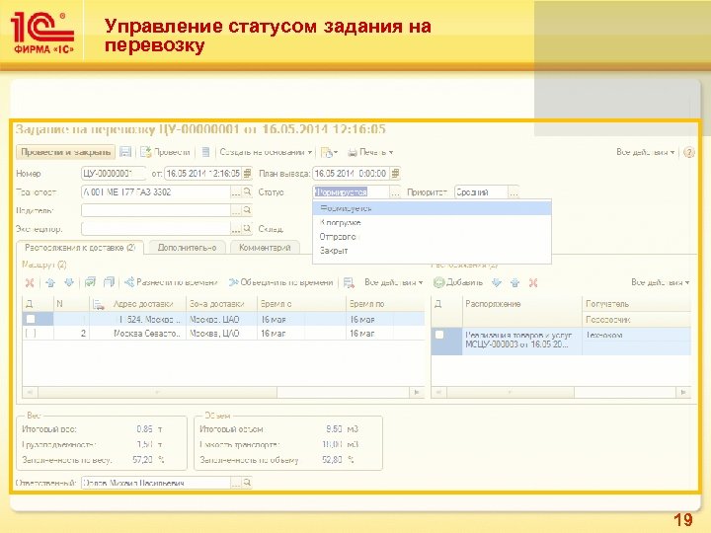Click the list settings icon in route toolbar
711x533 pixels.
(x=349, y=283)
